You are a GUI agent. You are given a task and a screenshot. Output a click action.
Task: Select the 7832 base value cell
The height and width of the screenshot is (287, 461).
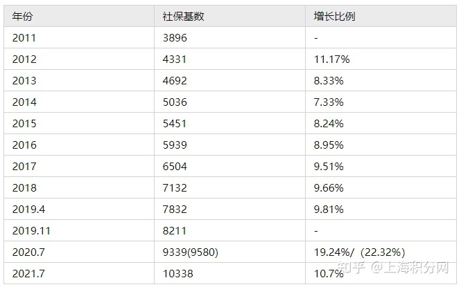click(229, 209)
